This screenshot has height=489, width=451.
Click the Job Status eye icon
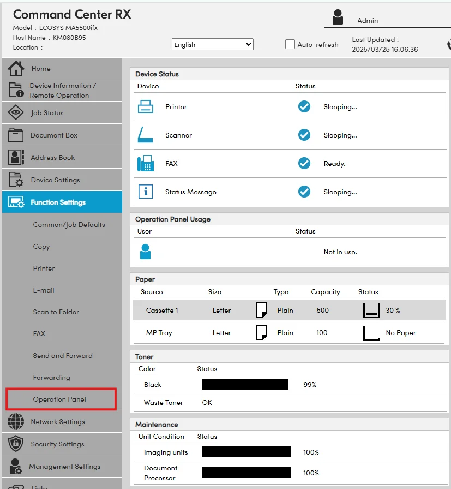tap(16, 113)
